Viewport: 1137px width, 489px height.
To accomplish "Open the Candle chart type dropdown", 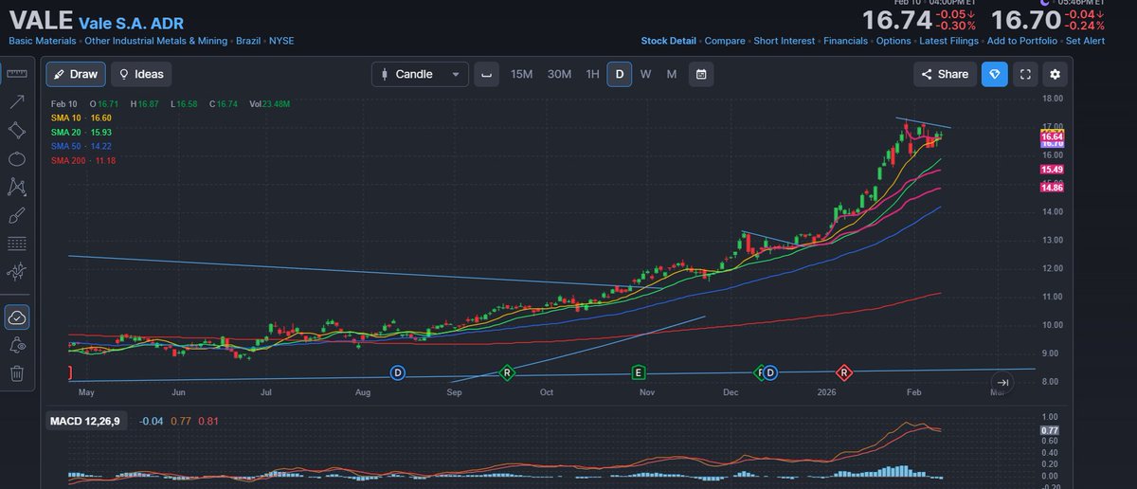I will [420, 74].
